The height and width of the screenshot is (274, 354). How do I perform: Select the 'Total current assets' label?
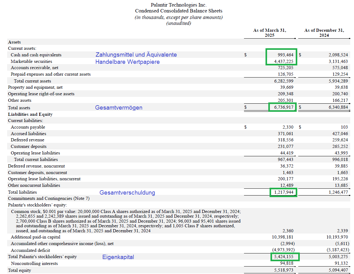32,81
